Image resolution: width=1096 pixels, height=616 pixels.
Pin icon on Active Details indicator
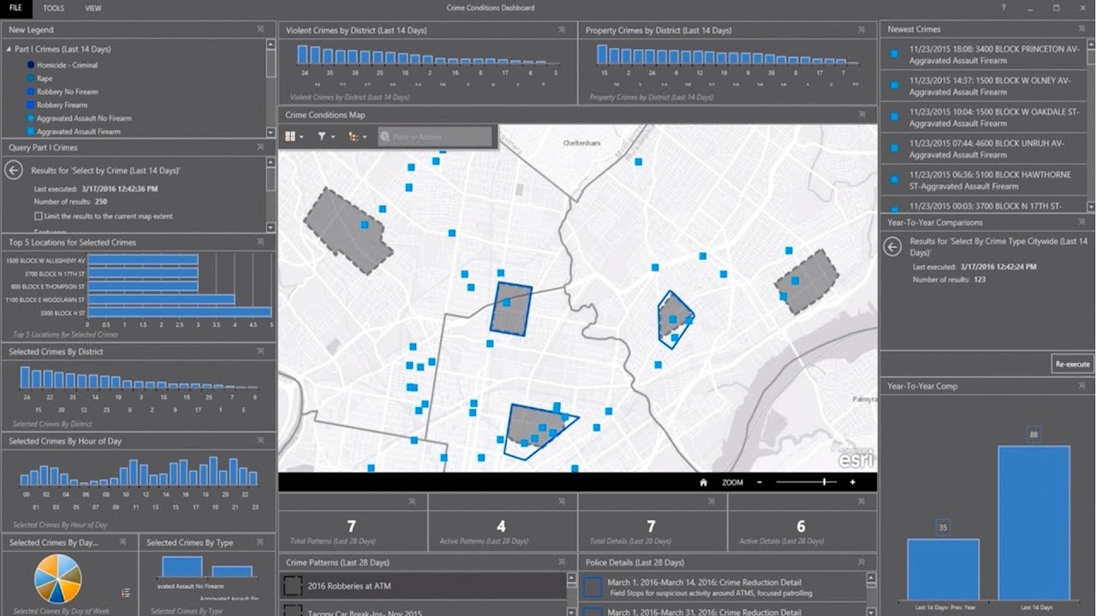(861, 500)
